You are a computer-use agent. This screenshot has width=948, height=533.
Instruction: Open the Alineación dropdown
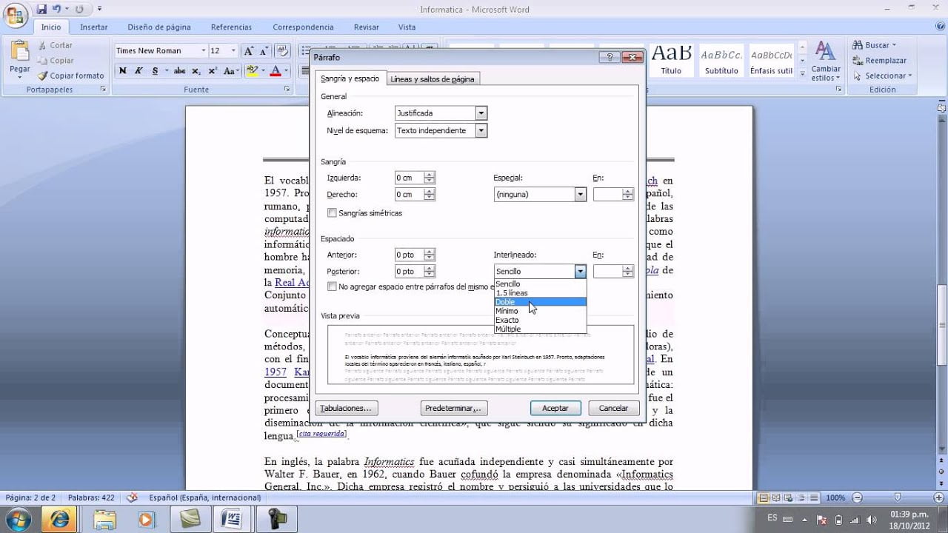481,113
